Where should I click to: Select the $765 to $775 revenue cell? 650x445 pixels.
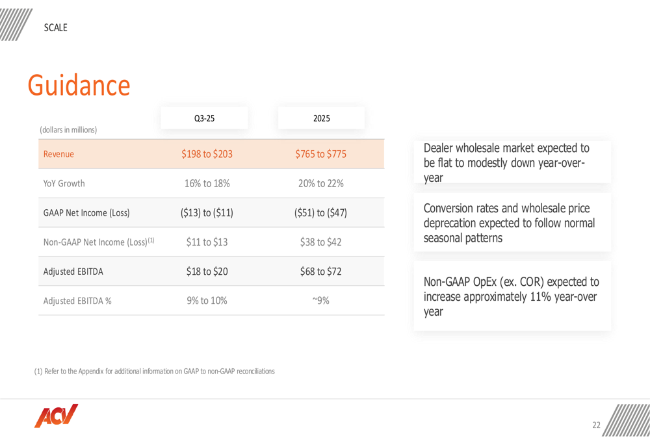coord(321,154)
